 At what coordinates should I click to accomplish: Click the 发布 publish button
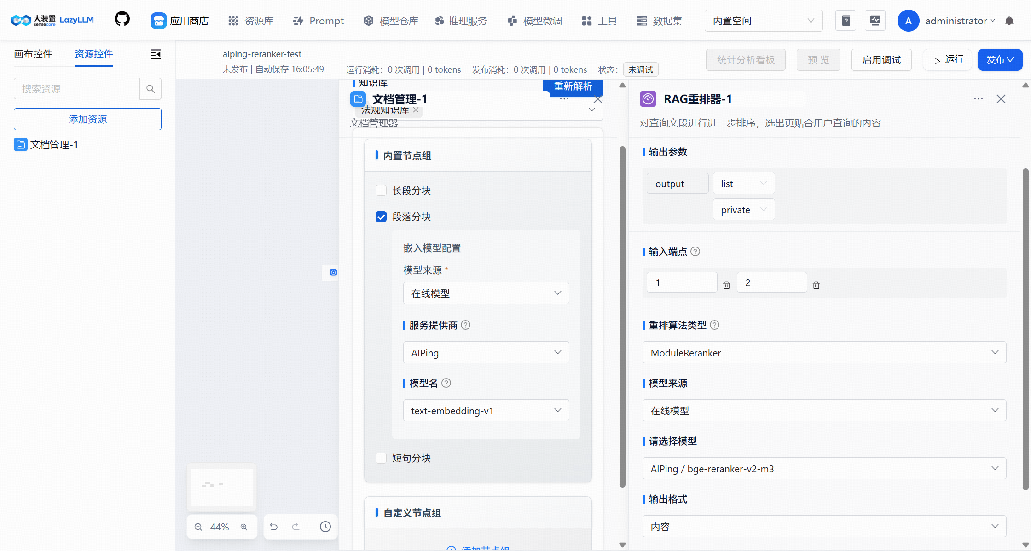coord(999,59)
